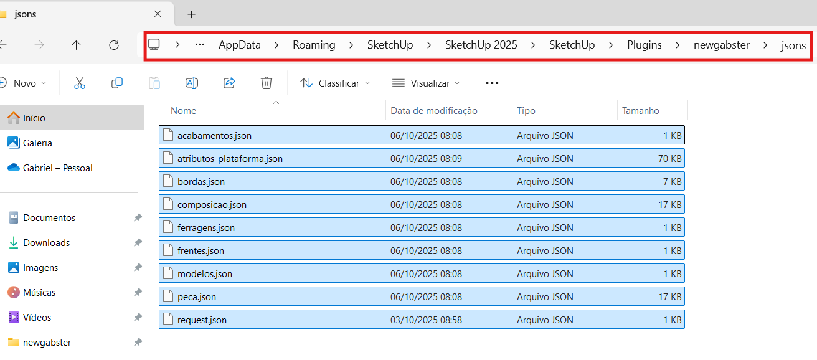
Task: Click the Rename icon in toolbar
Action: click(x=192, y=83)
